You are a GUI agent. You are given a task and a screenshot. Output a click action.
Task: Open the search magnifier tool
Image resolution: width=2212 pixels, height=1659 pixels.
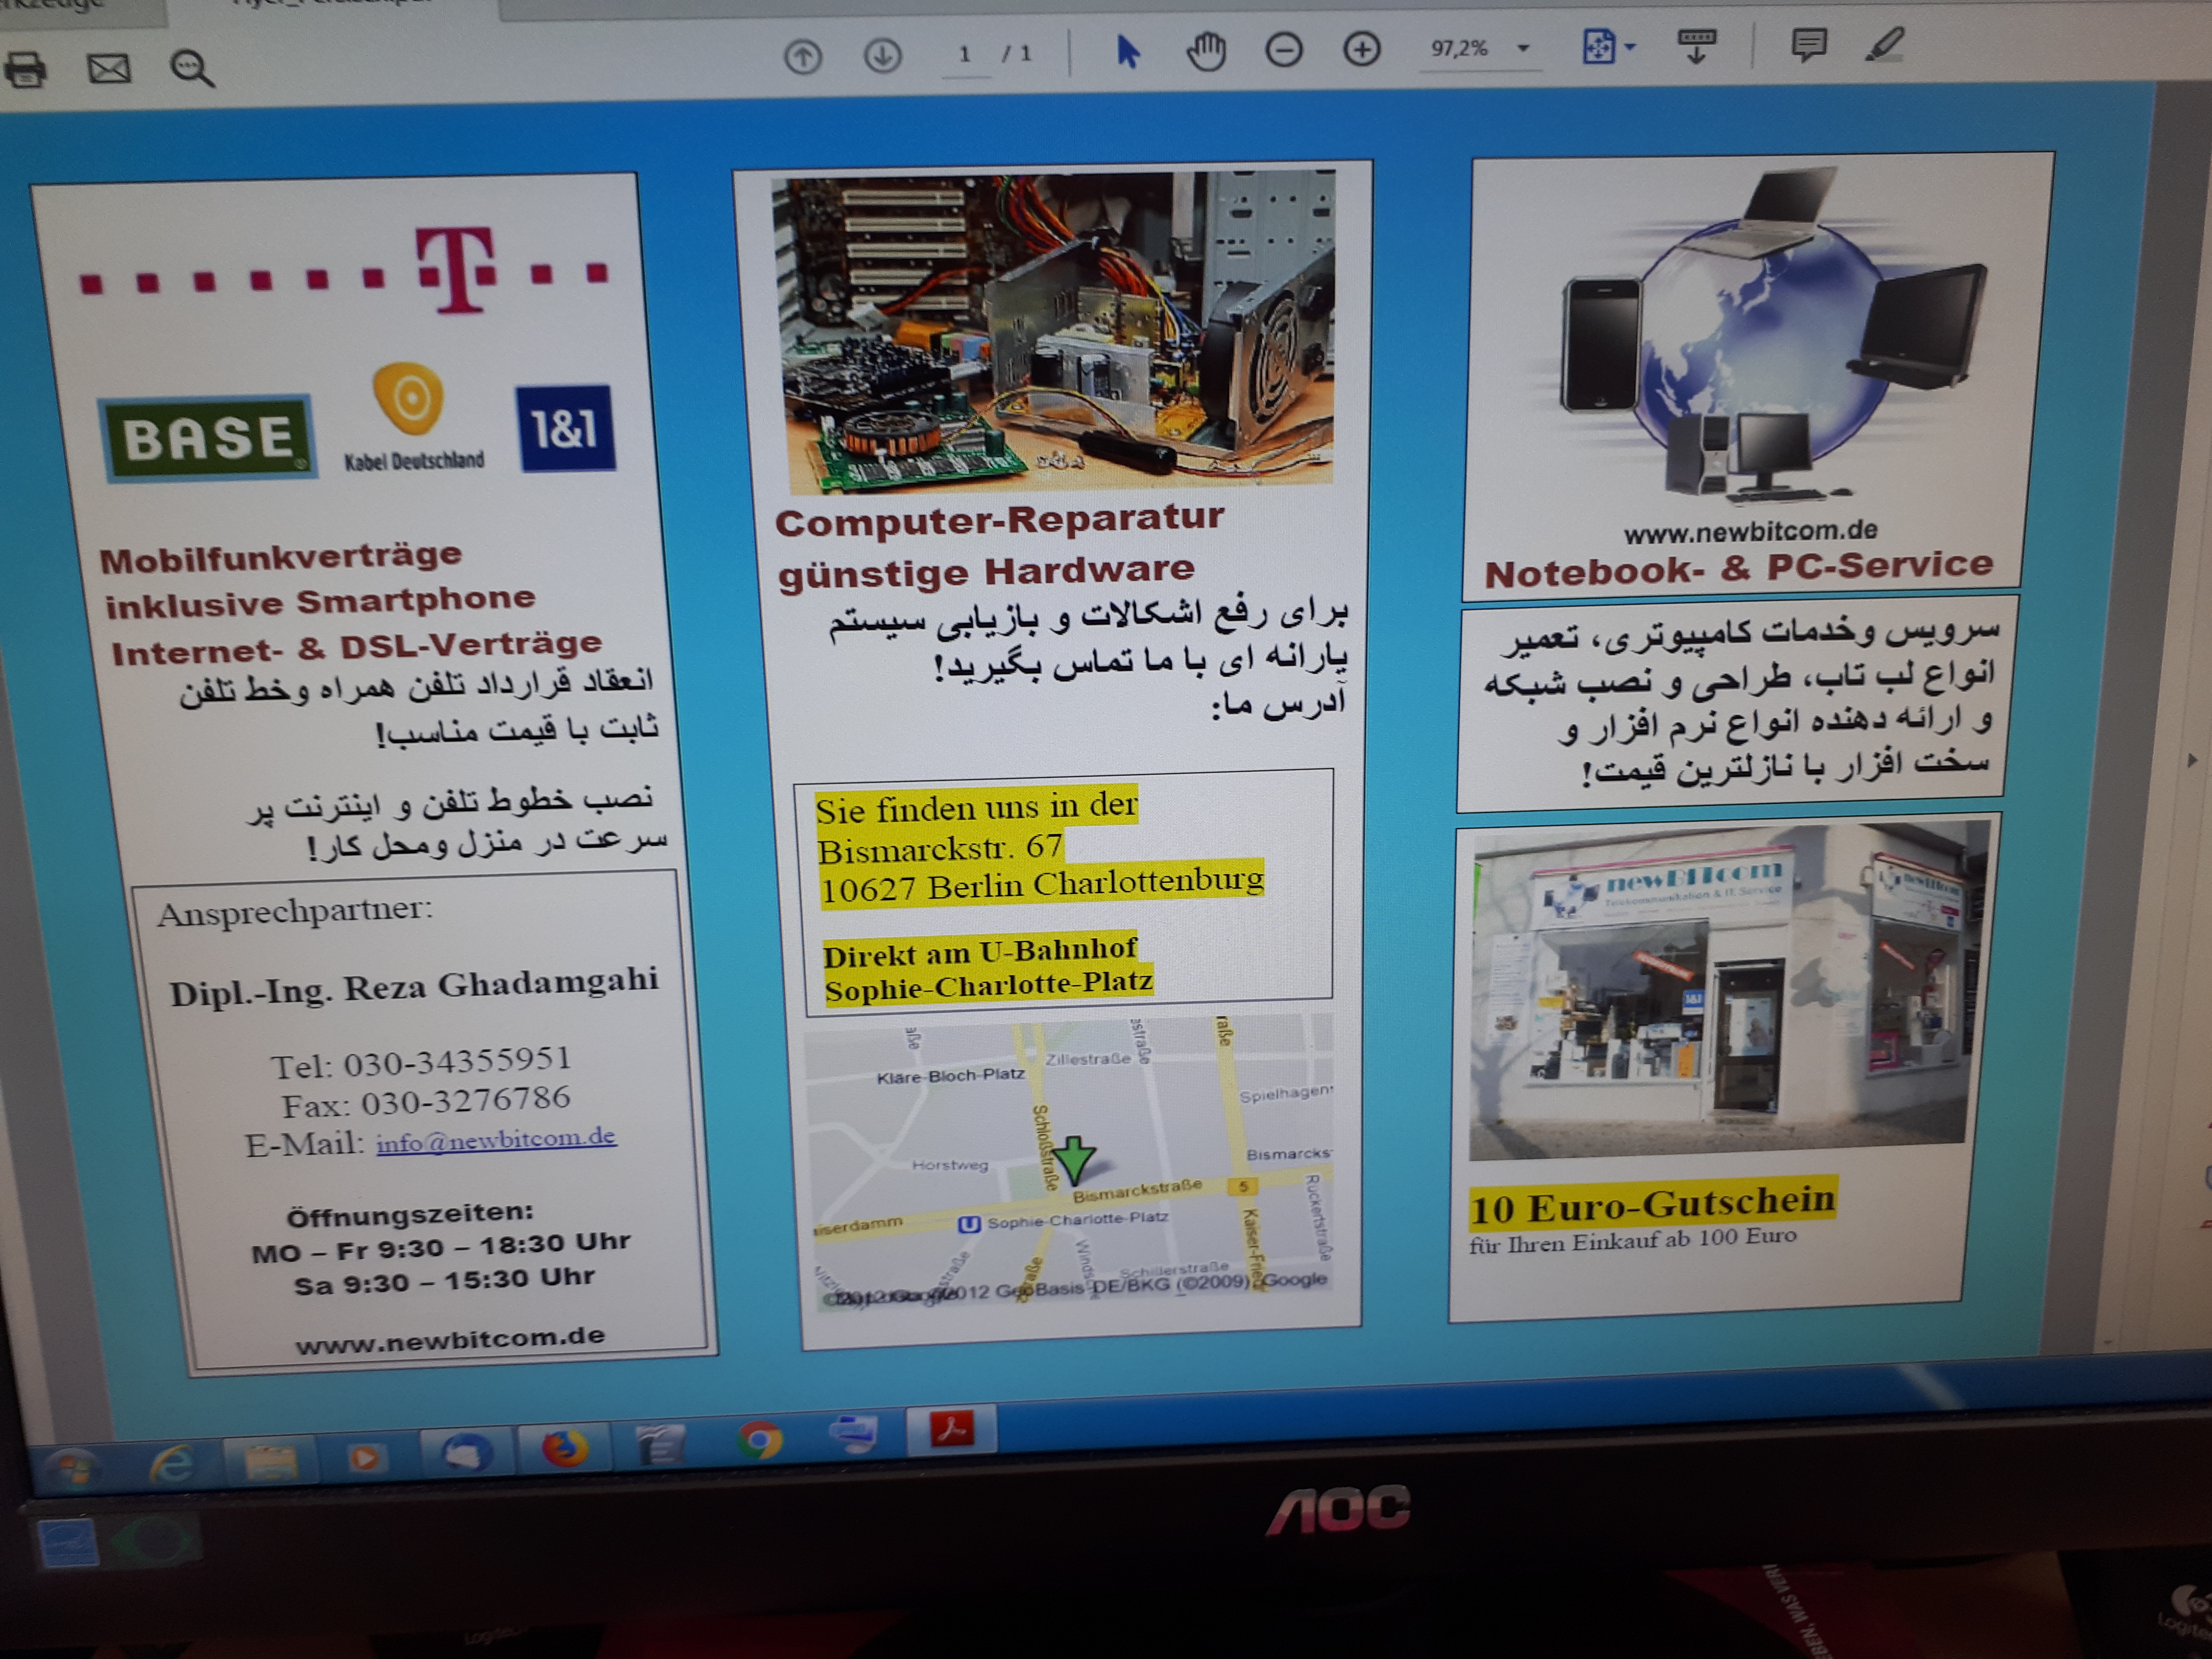[191, 68]
